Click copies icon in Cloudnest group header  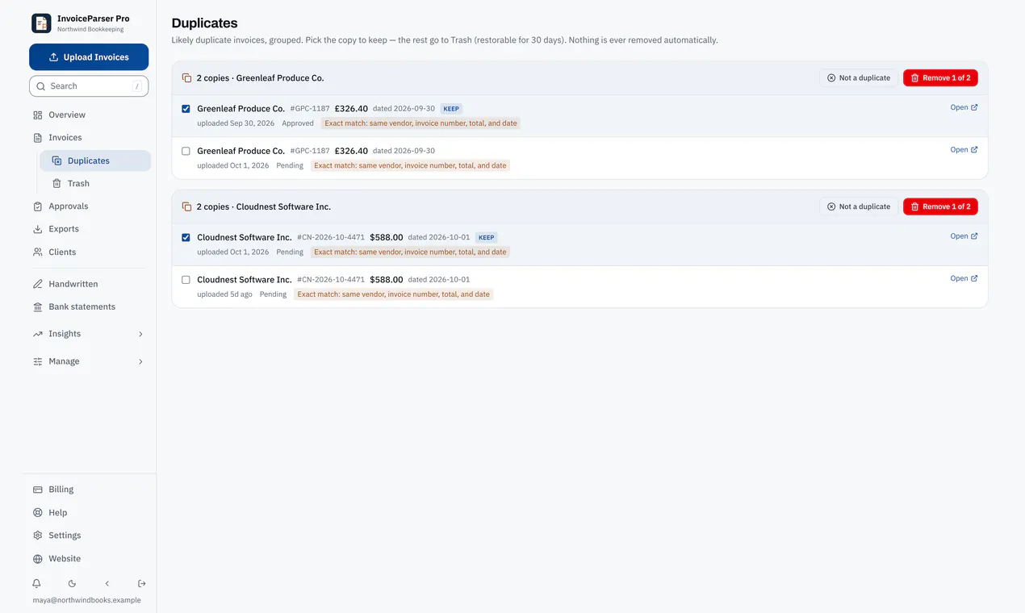coord(186,207)
